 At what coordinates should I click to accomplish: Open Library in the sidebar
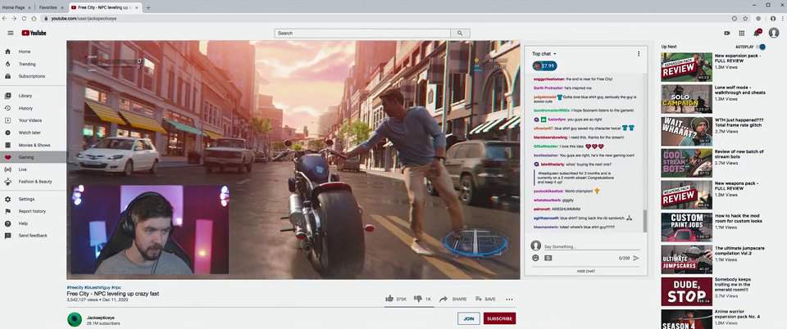[x=33, y=96]
